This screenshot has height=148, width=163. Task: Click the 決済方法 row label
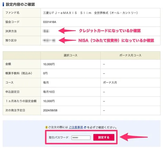point(11,31)
